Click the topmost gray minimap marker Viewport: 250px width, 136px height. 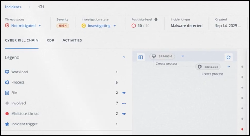(x=242, y=67)
